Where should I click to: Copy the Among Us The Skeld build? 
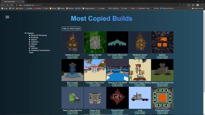[115, 85]
